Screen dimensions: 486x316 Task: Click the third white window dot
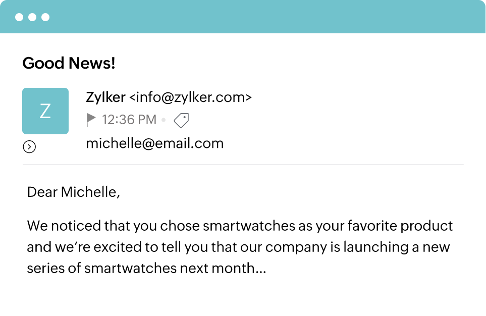(45, 17)
